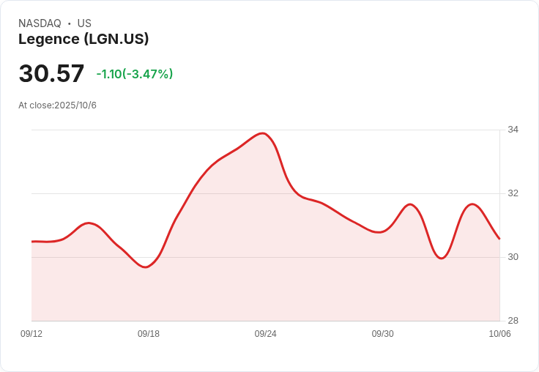Select the 09/30 date on x-axis
The width and height of the screenshot is (539, 372).
(382, 334)
